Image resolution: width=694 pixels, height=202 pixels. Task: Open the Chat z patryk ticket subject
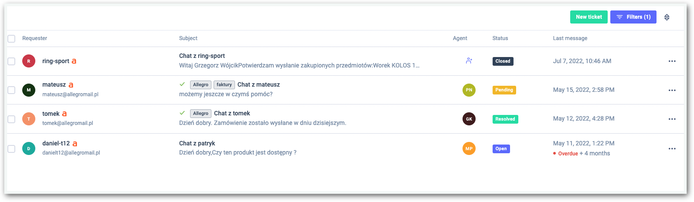tap(197, 143)
